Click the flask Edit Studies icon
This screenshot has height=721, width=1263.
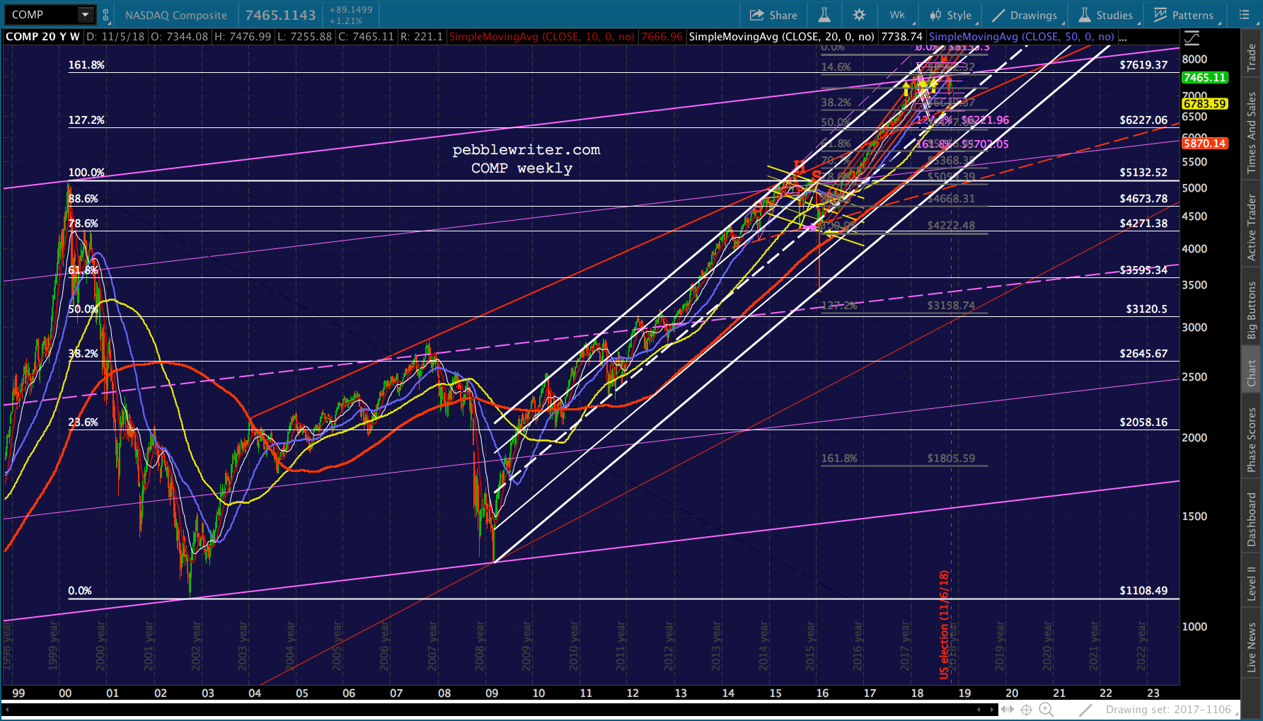point(824,15)
